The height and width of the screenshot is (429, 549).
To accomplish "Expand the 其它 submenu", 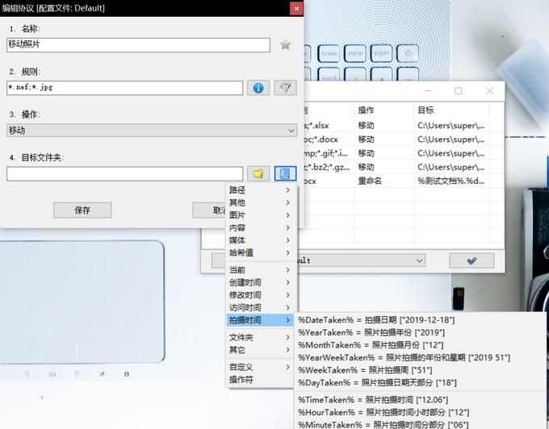I will coord(260,350).
